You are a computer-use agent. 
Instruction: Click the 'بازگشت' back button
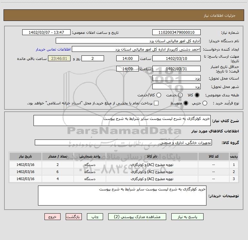point(74,217)
